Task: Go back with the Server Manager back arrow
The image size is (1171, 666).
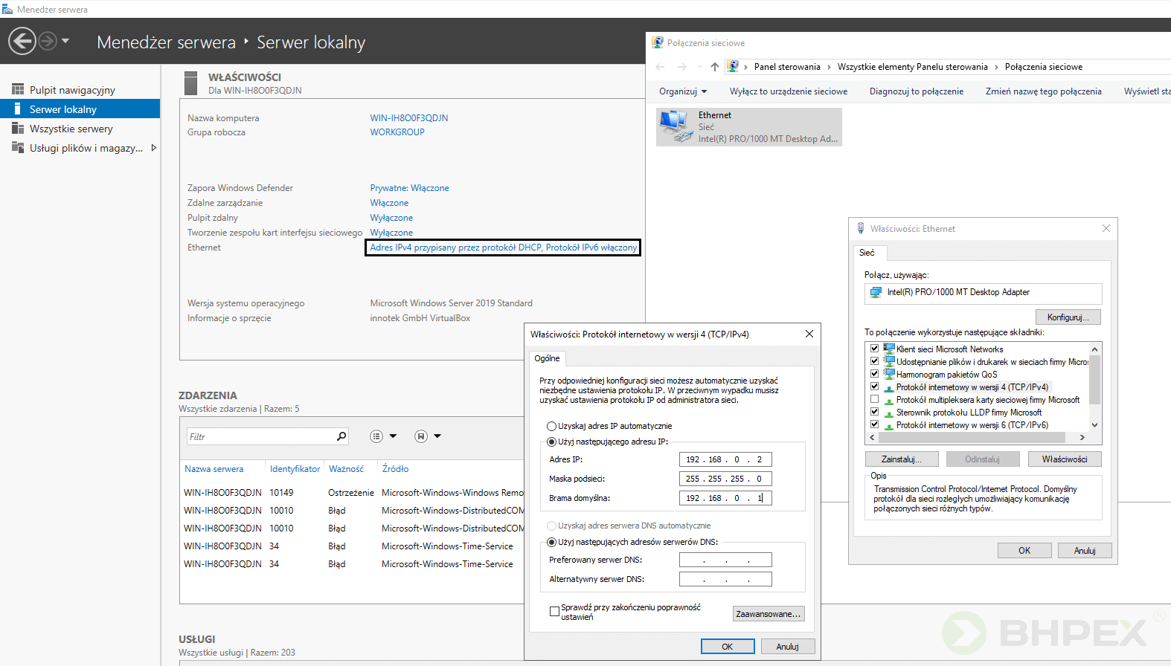Action: [x=22, y=41]
